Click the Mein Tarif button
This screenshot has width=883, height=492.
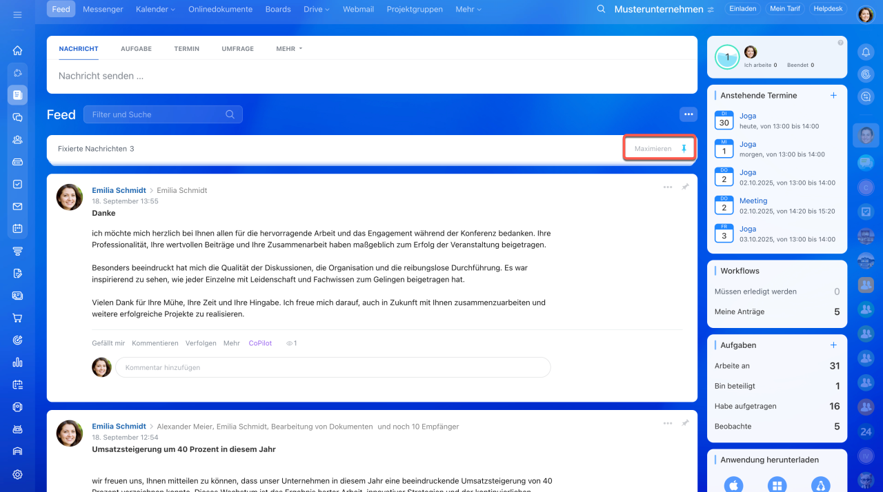[785, 9]
